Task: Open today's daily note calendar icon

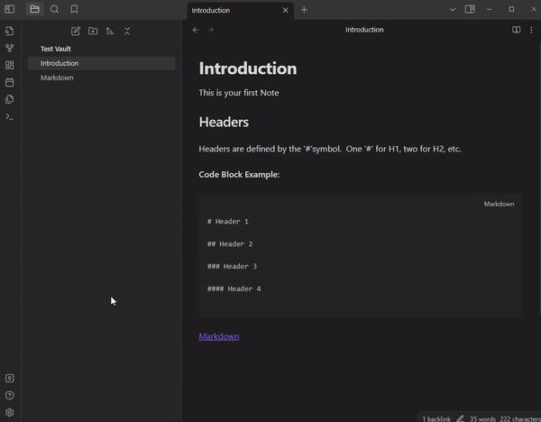Action: pos(10,82)
